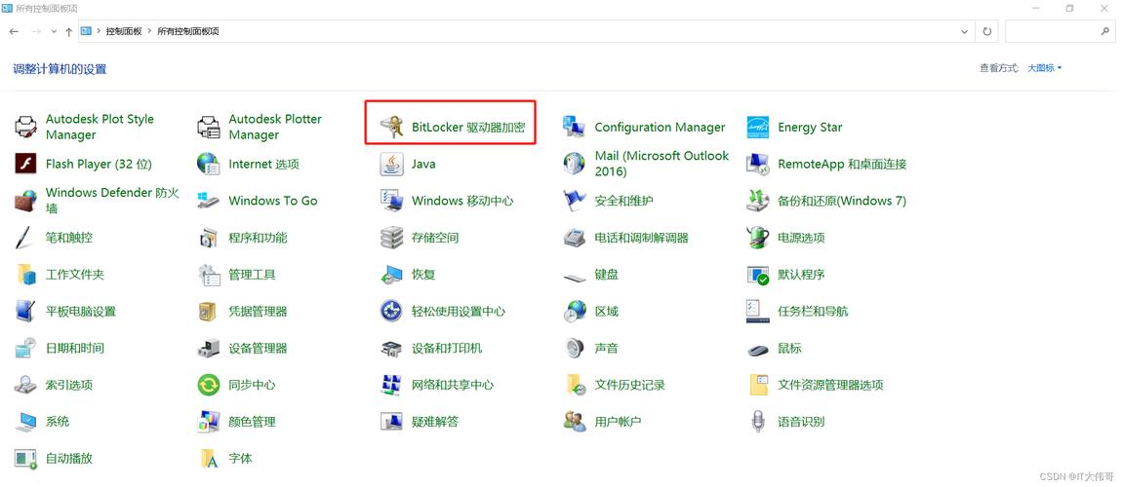Open the 笔和触控 pen icon
Image resolution: width=1123 pixels, height=487 pixels.
click(x=25, y=238)
